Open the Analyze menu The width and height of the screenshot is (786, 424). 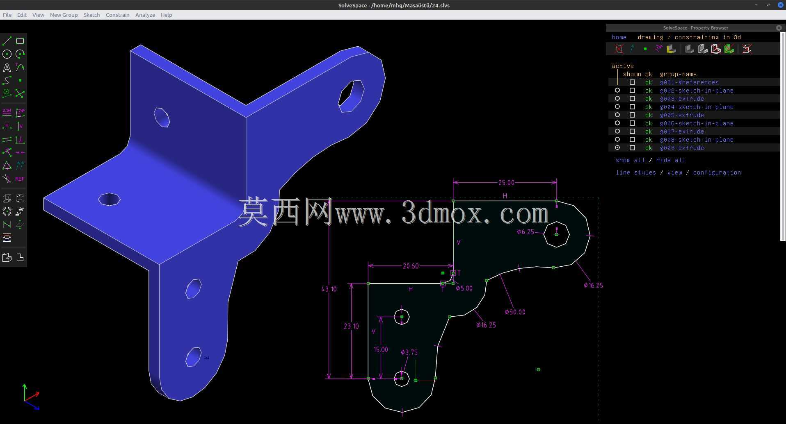pos(145,15)
